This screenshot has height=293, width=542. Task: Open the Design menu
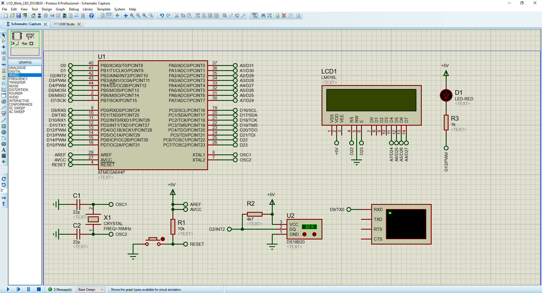[x=47, y=9]
